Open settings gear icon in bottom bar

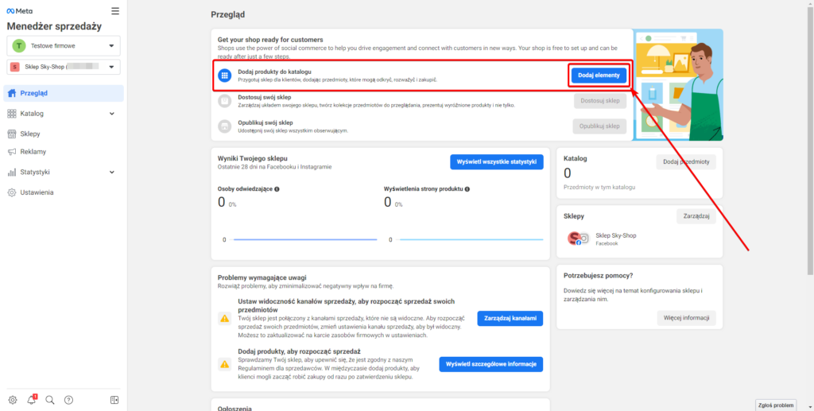click(13, 400)
